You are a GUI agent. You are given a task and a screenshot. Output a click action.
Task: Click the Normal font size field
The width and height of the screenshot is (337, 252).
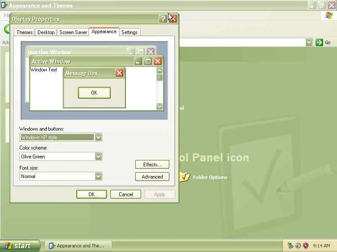61,176
